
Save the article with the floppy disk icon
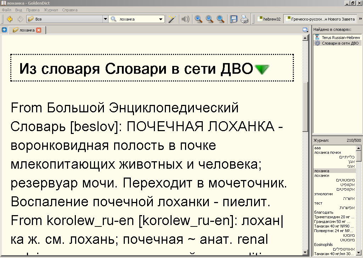234,19
